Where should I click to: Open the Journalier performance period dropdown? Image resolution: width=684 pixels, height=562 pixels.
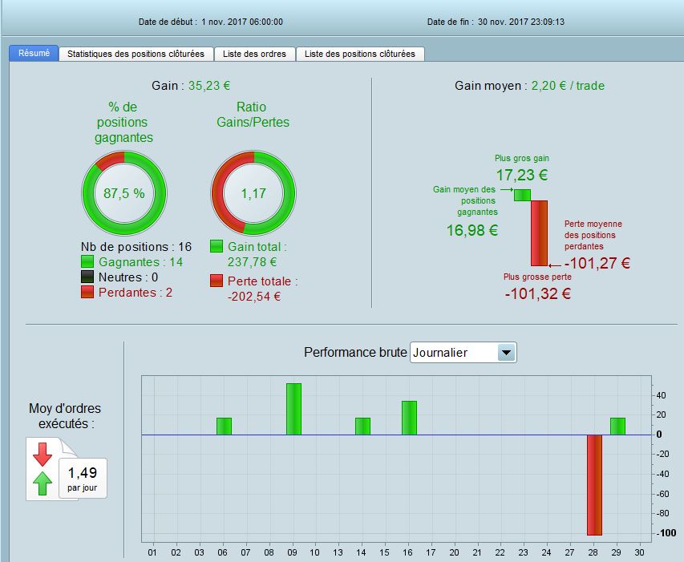463,352
